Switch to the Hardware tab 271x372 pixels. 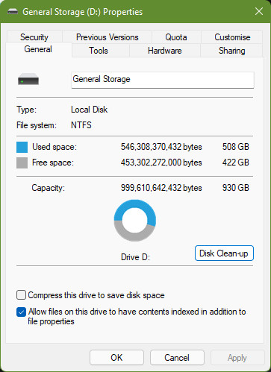click(165, 51)
